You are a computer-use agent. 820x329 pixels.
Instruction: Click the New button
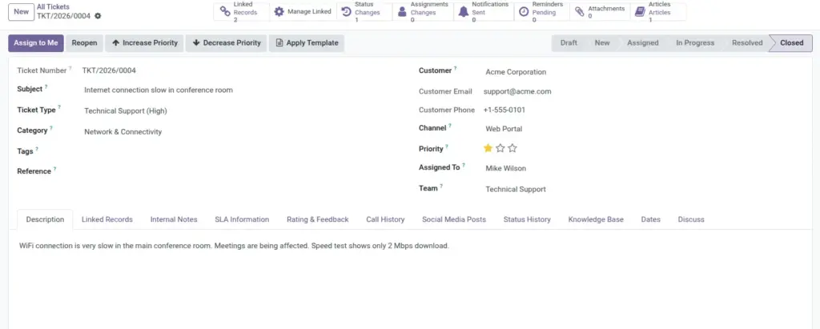pyautogui.click(x=21, y=11)
